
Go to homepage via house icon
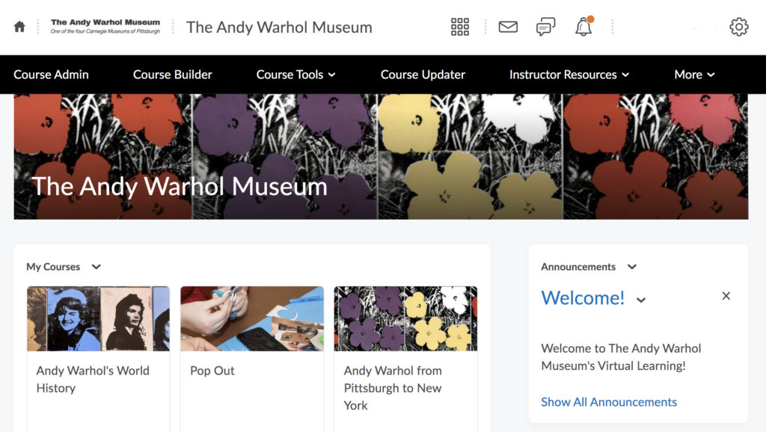(x=19, y=27)
